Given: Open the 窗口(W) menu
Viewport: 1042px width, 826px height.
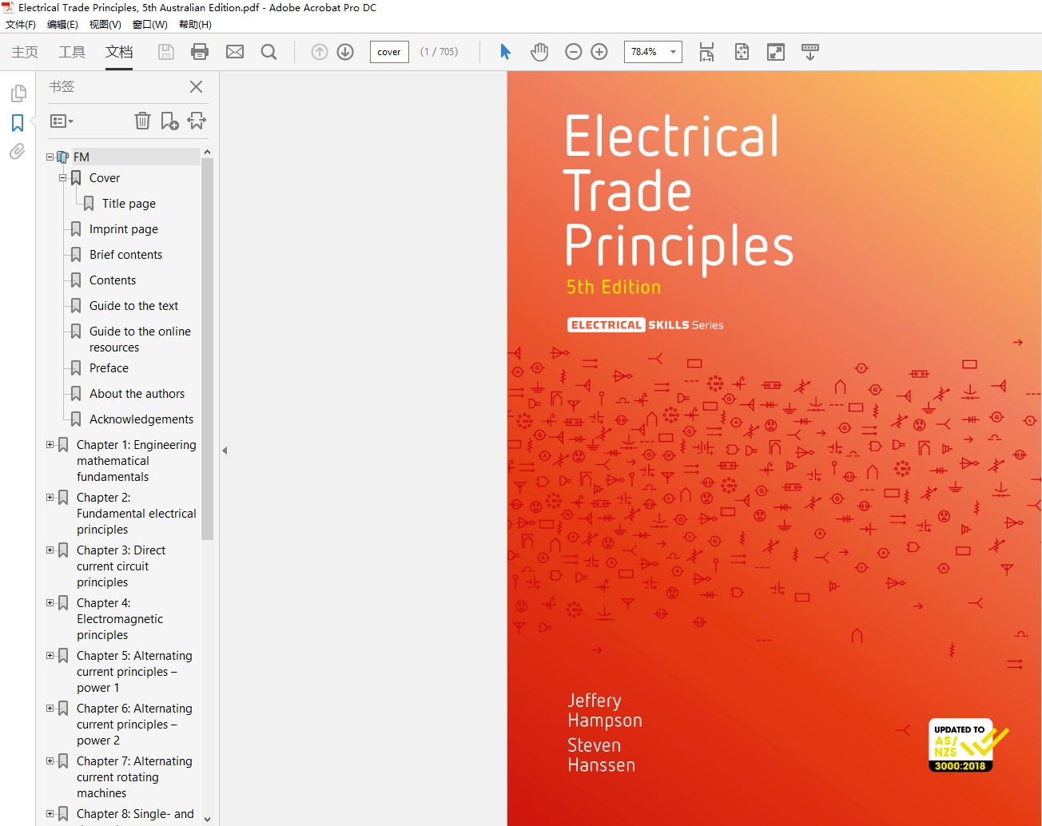Looking at the screenshot, I should tap(149, 25).
